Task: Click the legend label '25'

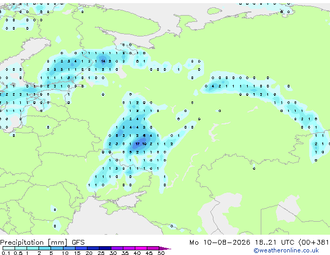Action: tap(101, 253)
